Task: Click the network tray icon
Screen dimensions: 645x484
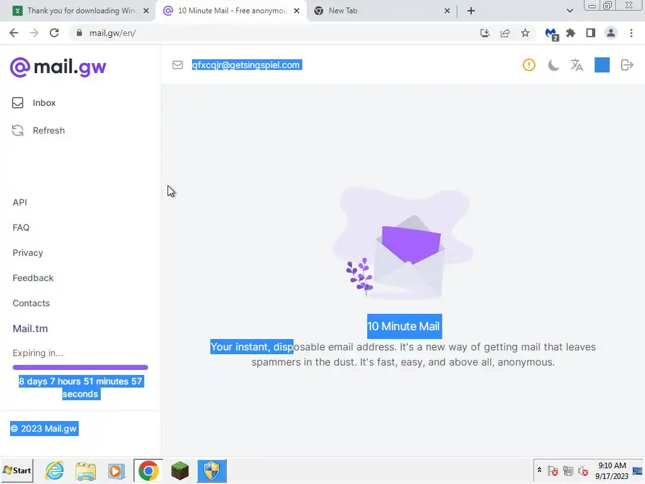Action: (x=568, y=470)
